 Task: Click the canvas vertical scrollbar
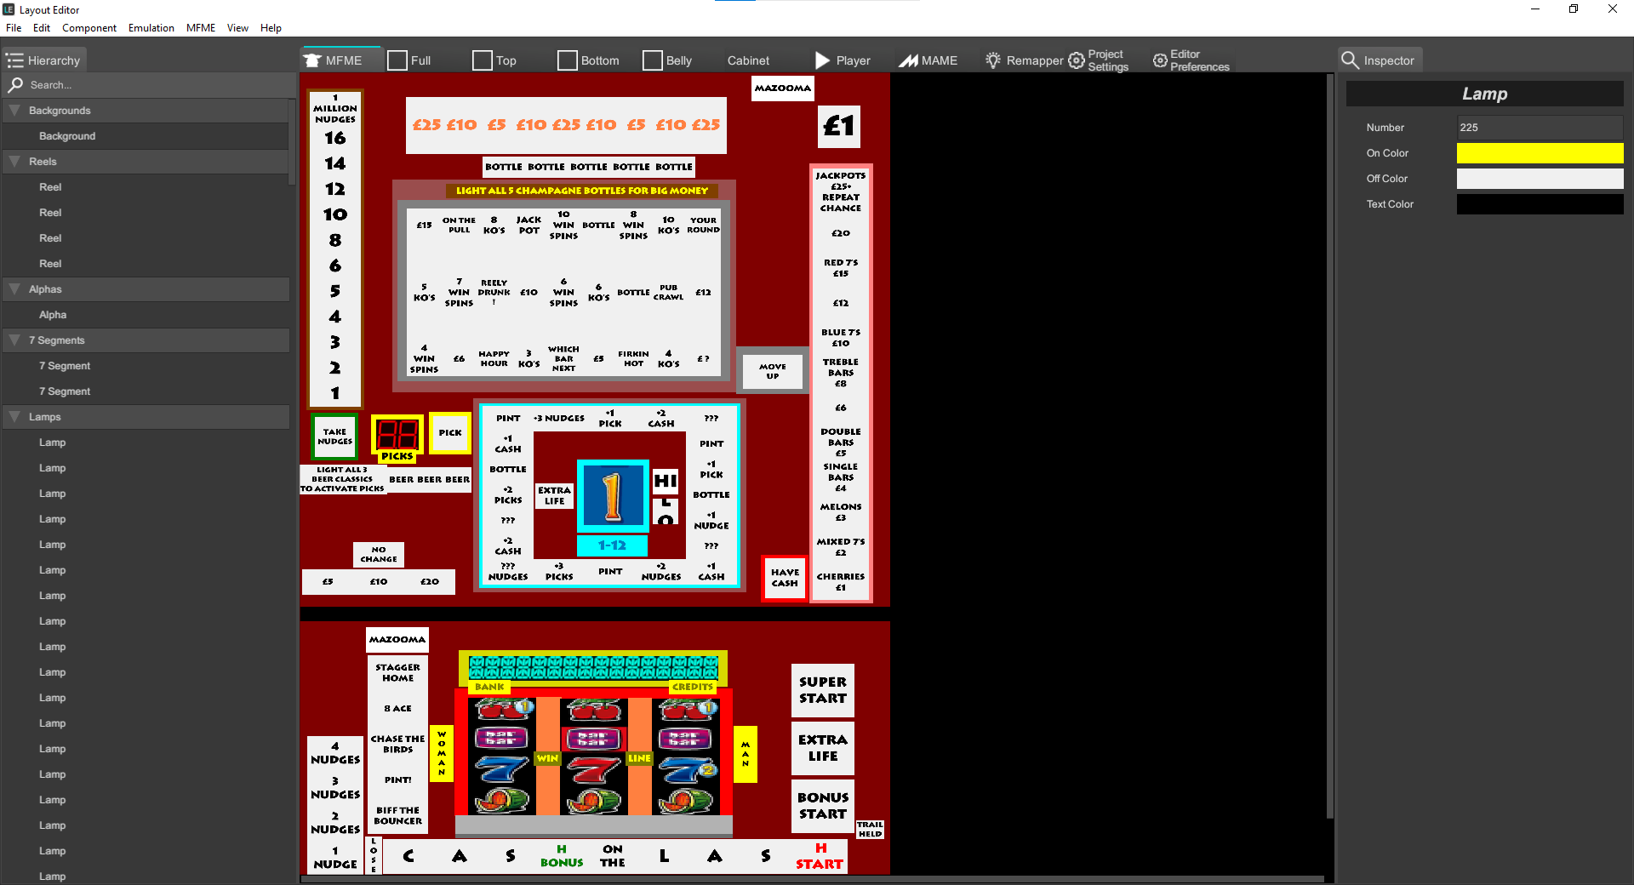(x=1329, y=447)
